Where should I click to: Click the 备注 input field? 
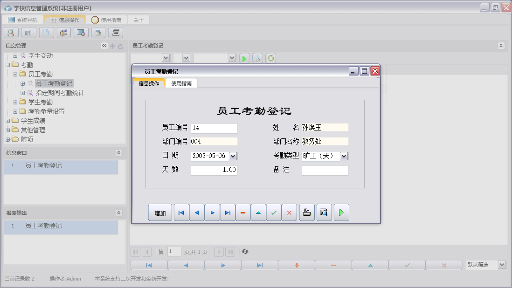coord(325,171)
